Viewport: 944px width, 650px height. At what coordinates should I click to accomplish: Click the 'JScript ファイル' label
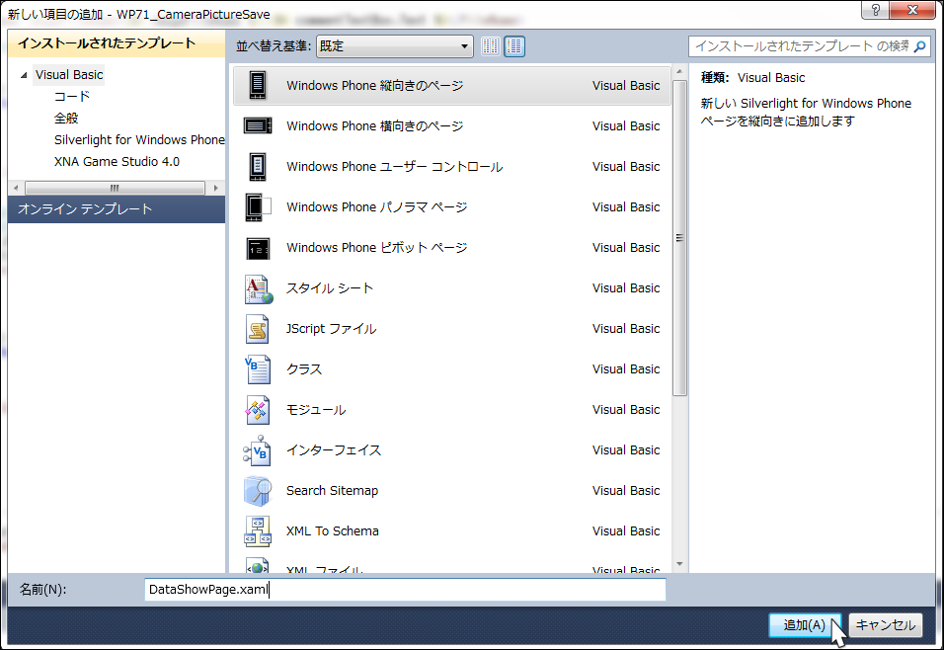[331, 329]
